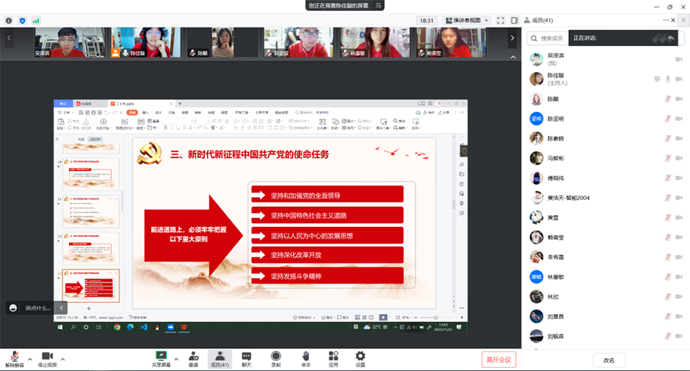This screenshot has height=371, width=690.
Task: Raise hand using the 举手 icon
Action: [305, 356]
